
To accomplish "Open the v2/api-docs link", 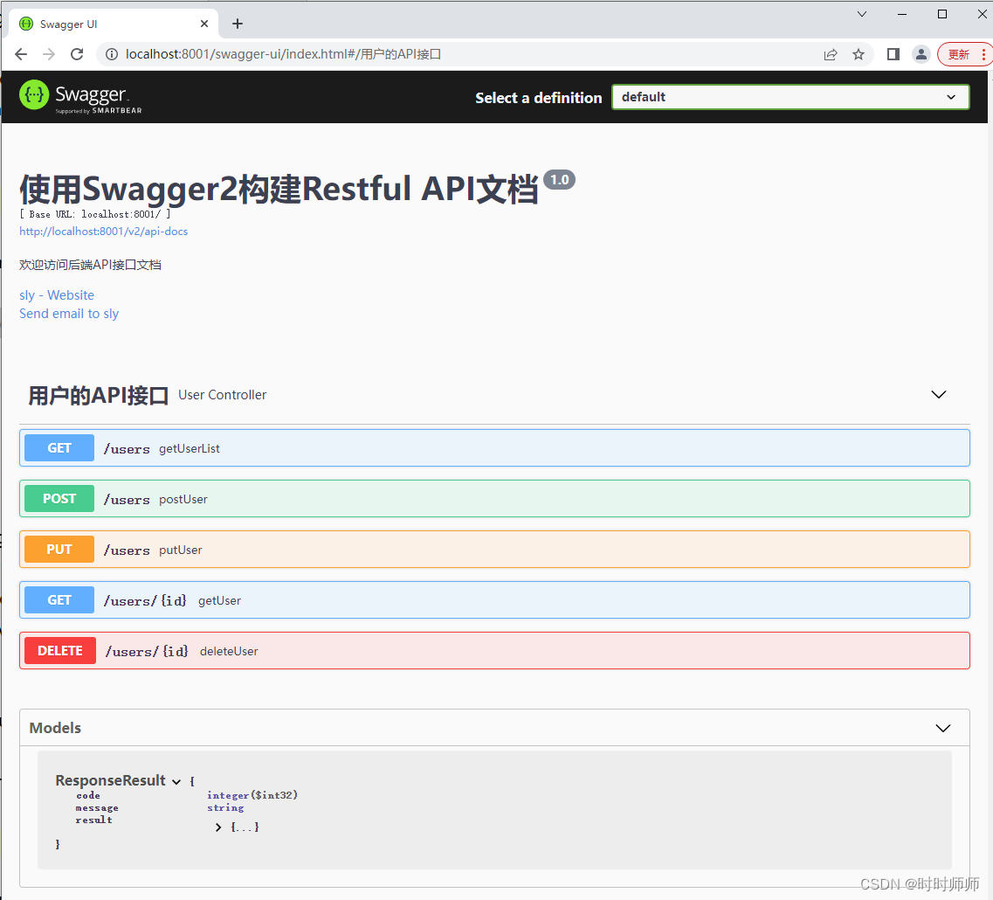I will (103, 232).
